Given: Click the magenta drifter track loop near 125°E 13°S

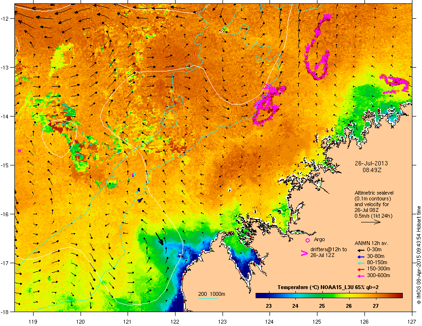Looking at the screenshot, I should 317,48.
